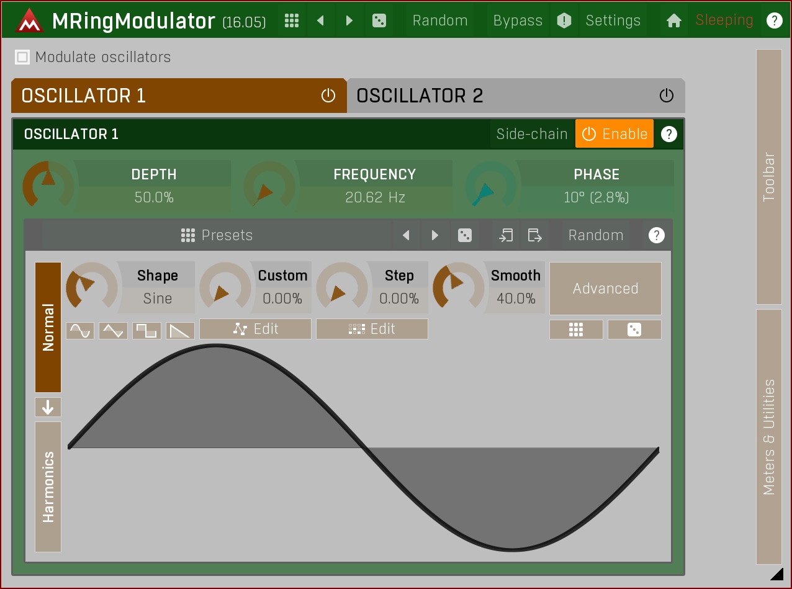Image resolution: width=792 pixels, height=589 pixels.
Task: Click the Random button in title bar
Action: point(440,20)
